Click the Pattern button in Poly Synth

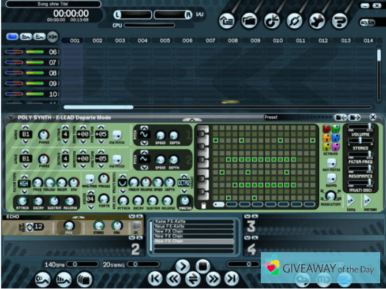(x=368, y=201)
